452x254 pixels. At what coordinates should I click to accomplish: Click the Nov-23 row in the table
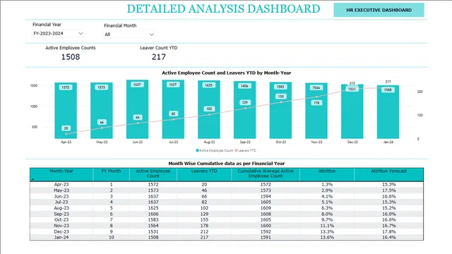(x=227, y=226)
